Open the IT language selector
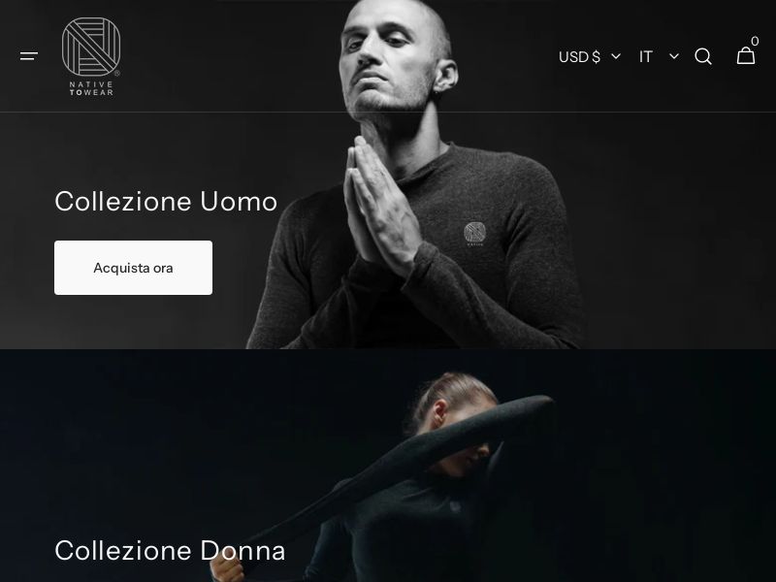 click(659, 56)
